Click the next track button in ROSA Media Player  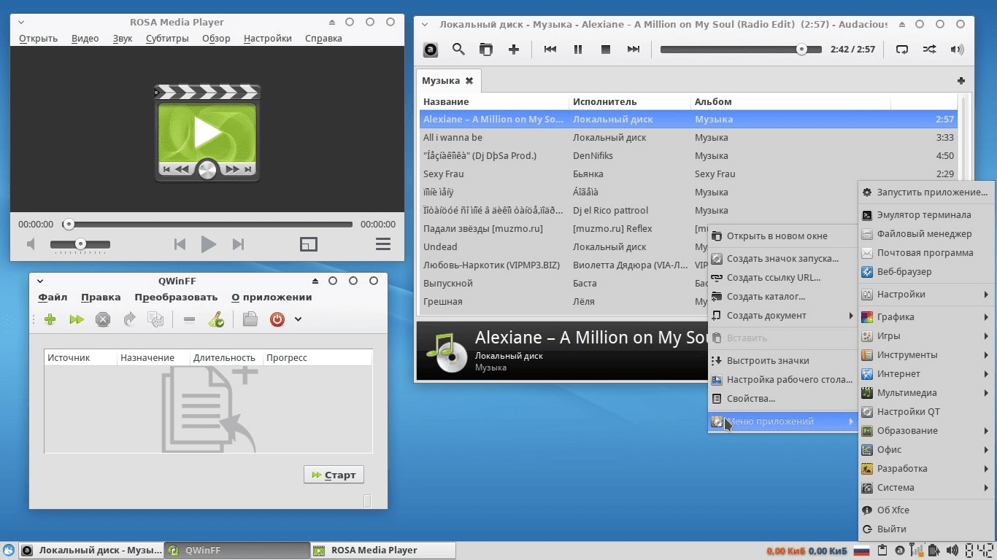click(x=238, y=244)
